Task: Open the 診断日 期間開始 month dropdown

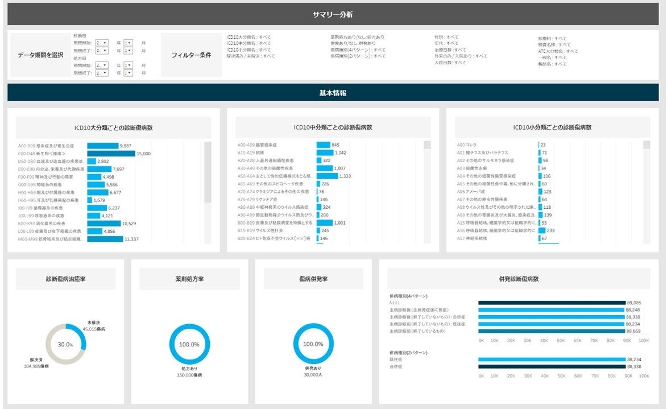Action: (129, 43)
